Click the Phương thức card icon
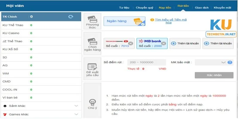The width and height of the screenshot is (239, 119). [92, 19]
